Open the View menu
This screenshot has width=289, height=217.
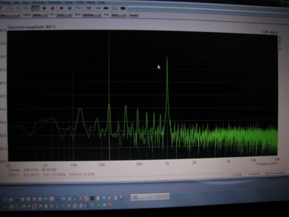coord(26,2)
